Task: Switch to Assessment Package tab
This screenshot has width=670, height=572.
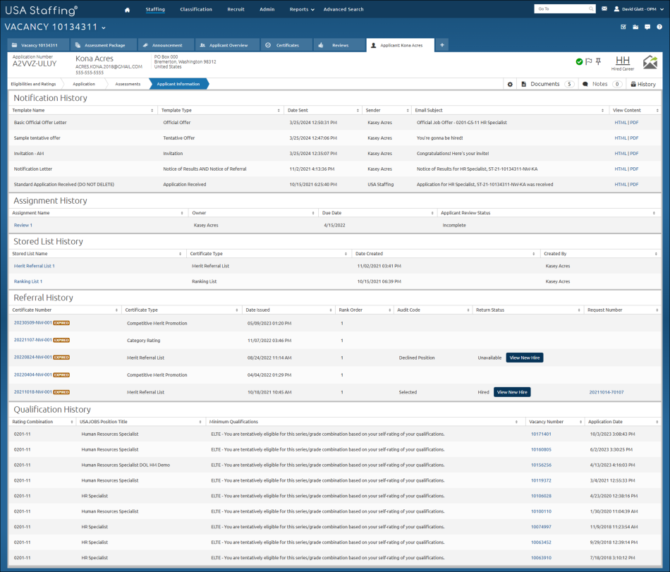Action: click(104, 45)
